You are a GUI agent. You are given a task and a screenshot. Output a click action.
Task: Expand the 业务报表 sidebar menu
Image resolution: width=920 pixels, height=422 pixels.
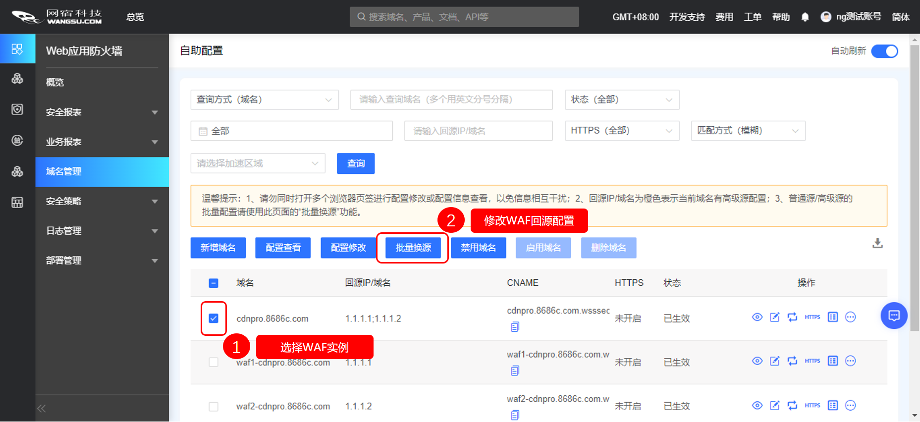pyautogui.click(x=102, y=142)
